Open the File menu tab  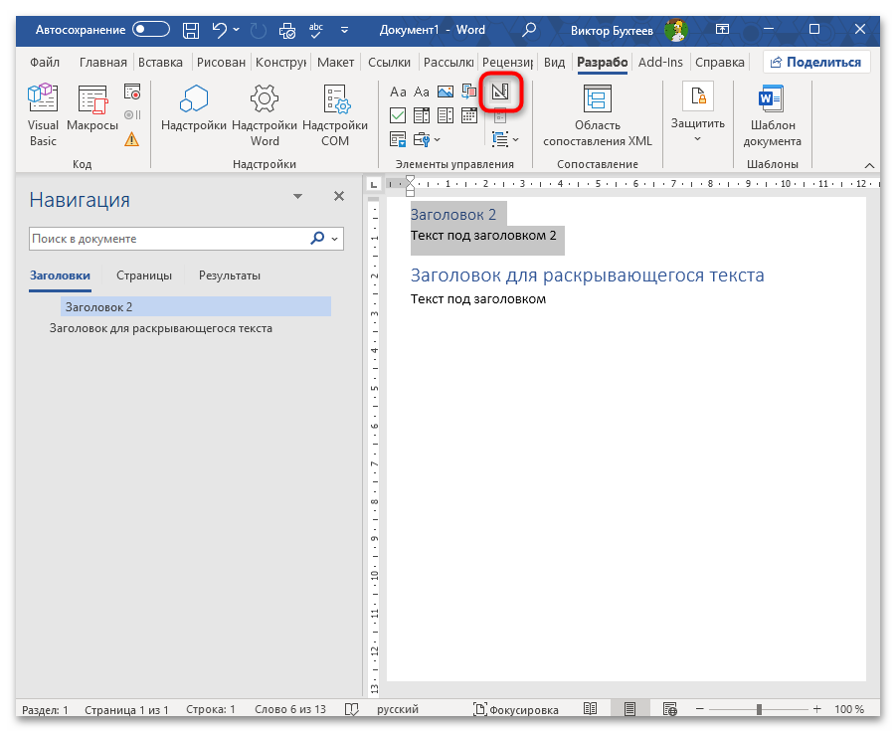click(x=45, y=62)
